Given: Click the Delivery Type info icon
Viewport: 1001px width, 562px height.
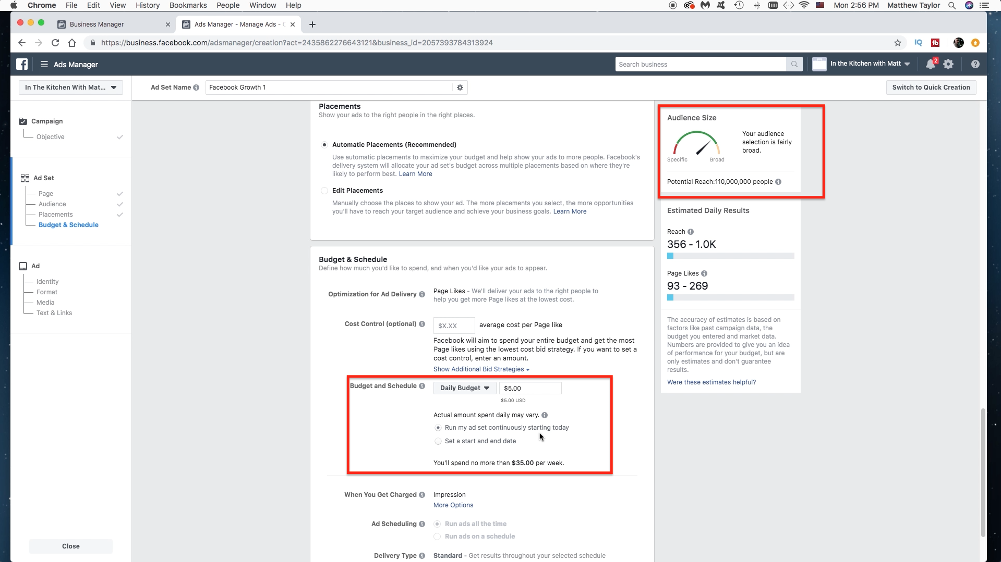Looking at the screenshot, I should click(422, 556).
